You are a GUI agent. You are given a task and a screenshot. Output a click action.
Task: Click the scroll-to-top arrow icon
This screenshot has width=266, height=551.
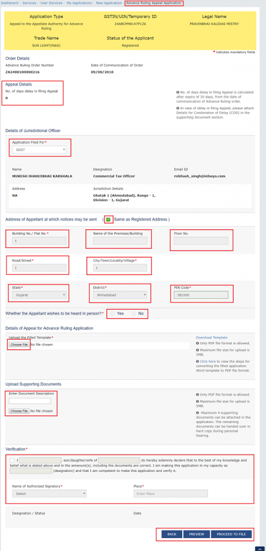pos(260,548)
